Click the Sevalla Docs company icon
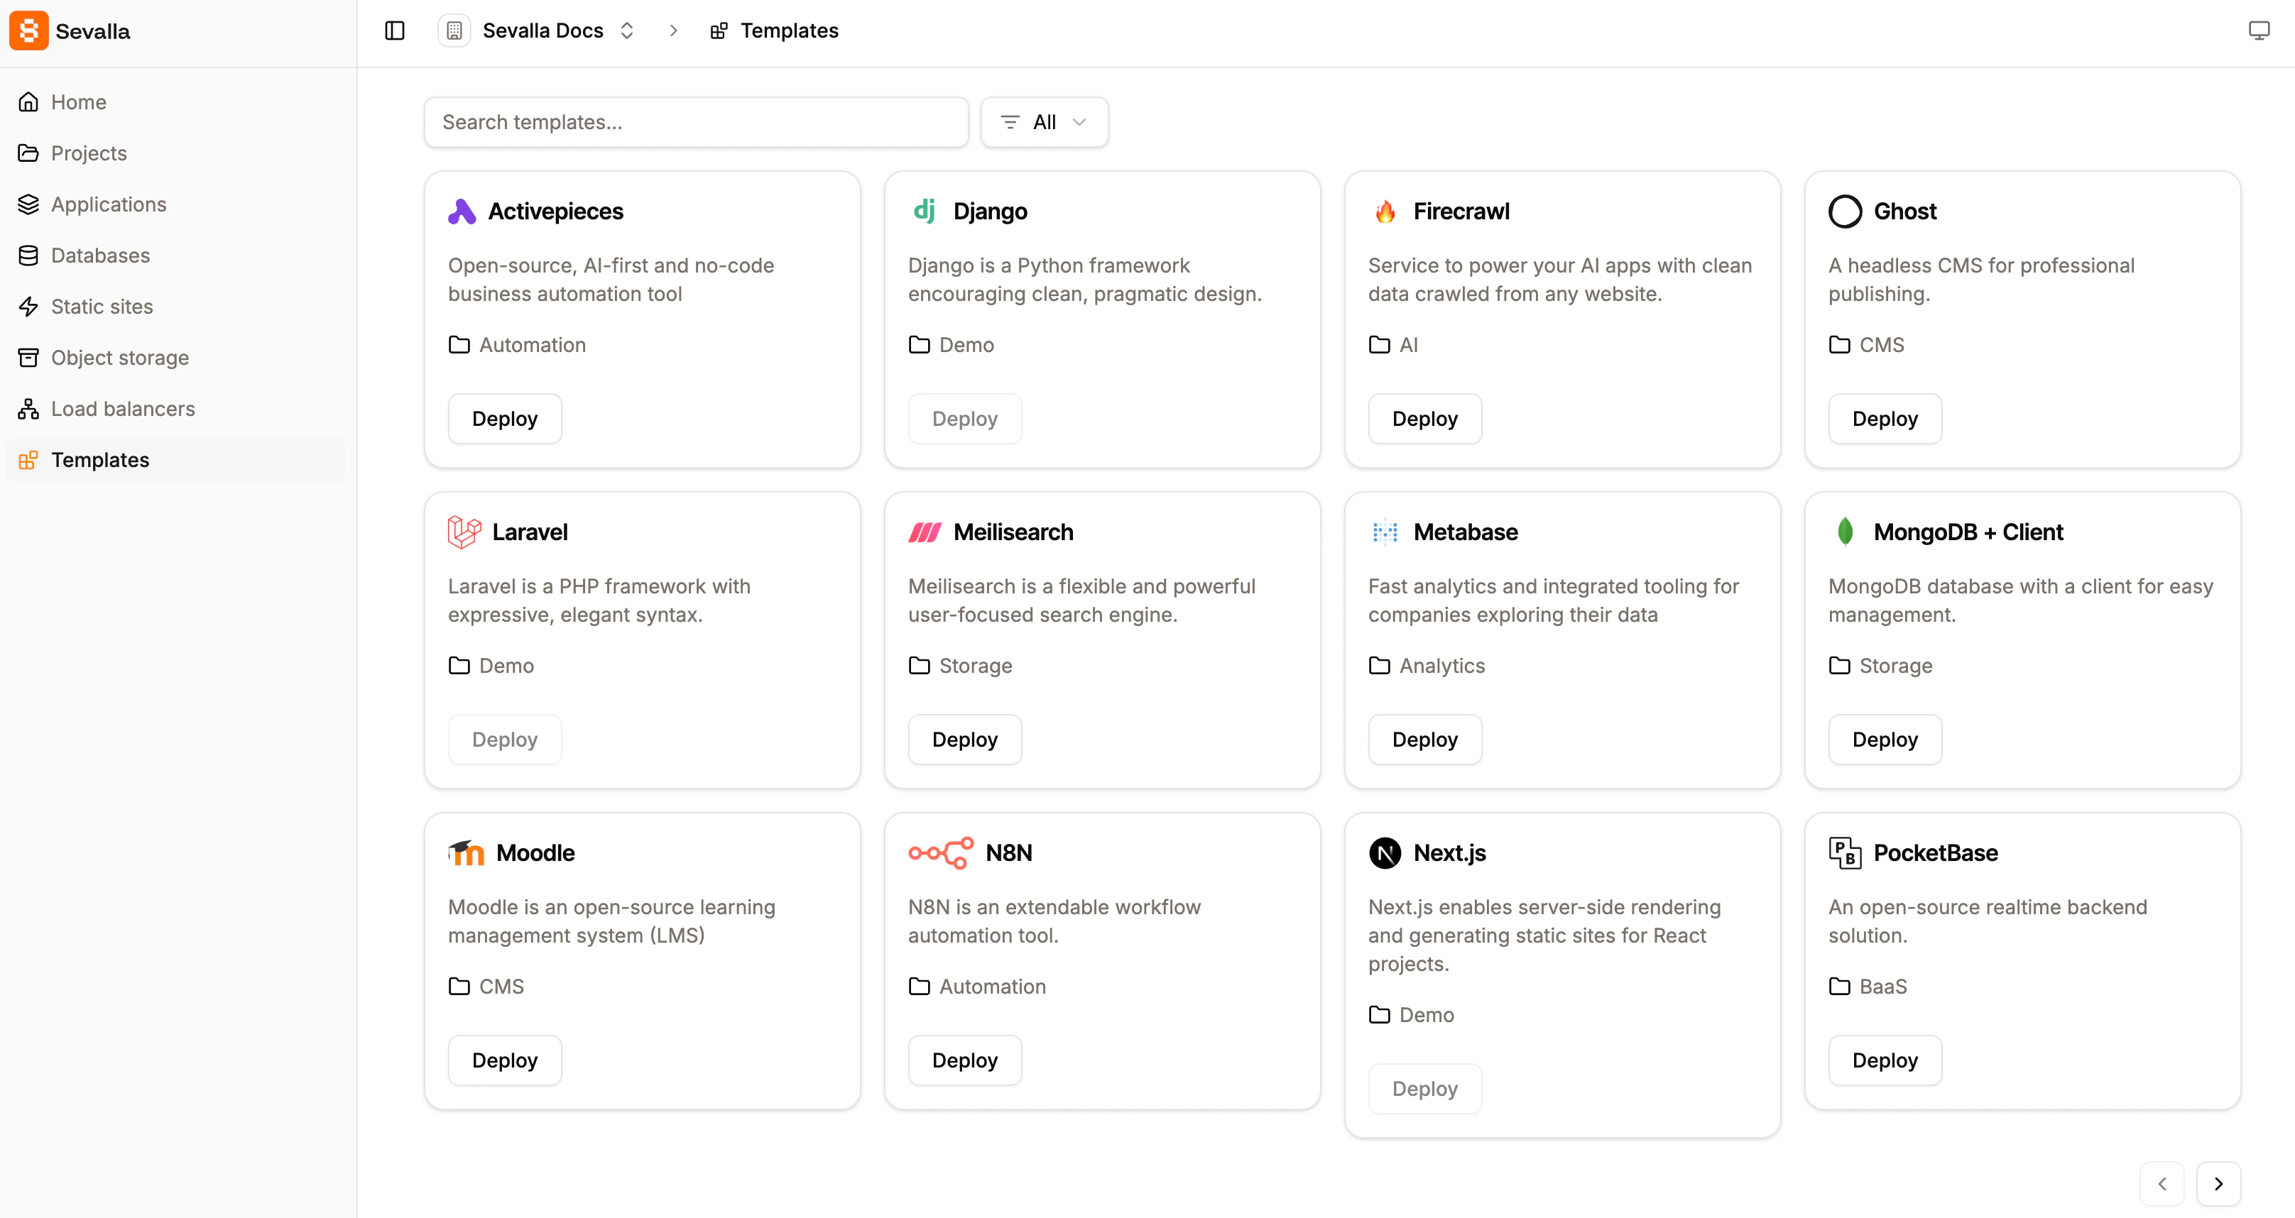The image size is (2295, 1218). click(x=454, y=31)
